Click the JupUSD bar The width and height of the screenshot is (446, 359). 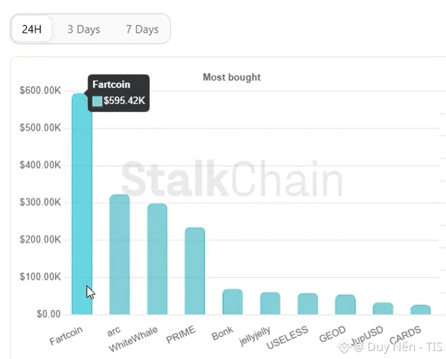tap(383, 308)
